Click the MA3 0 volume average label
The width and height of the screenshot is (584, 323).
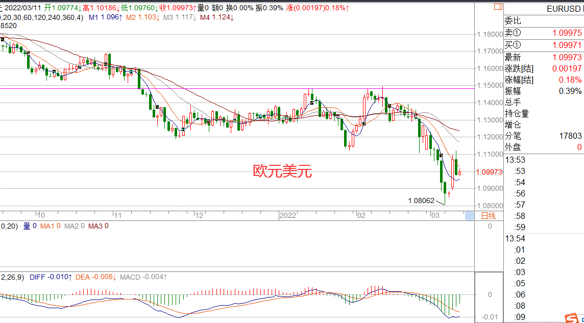tap(99, 226)
